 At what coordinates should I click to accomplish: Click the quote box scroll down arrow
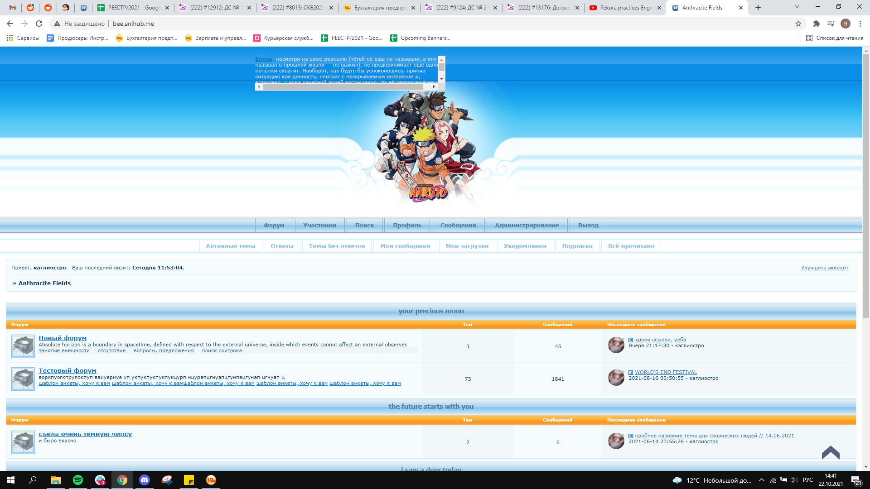(441, 79)
